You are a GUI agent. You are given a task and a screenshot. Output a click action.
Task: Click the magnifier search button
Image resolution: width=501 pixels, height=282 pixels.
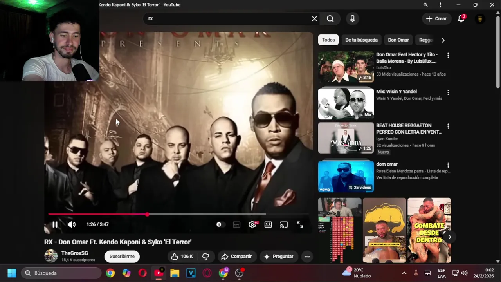[x=330, y=18]
